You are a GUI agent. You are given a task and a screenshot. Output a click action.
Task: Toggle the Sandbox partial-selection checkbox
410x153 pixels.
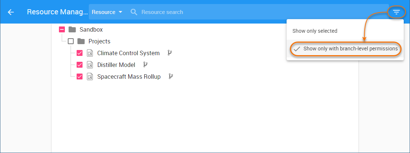[62, 29]
